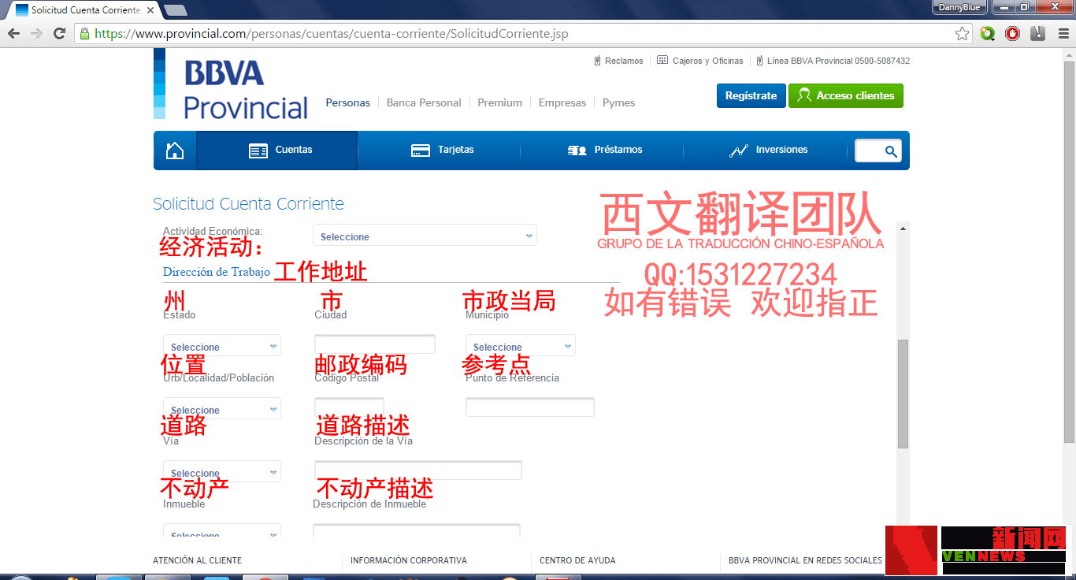Select the Premium tab
Viewport: 1076px width, 580px height.
[499, 102]
